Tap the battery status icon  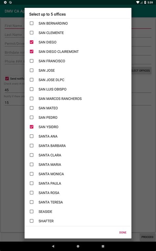[x=145, y=2]
